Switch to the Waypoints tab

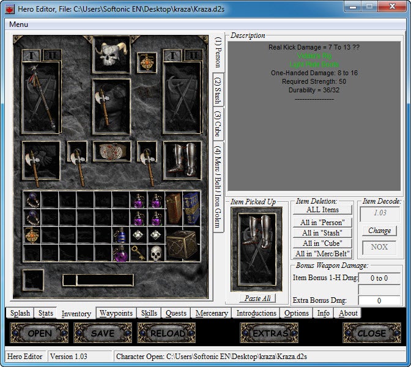(x=116, y=313)
